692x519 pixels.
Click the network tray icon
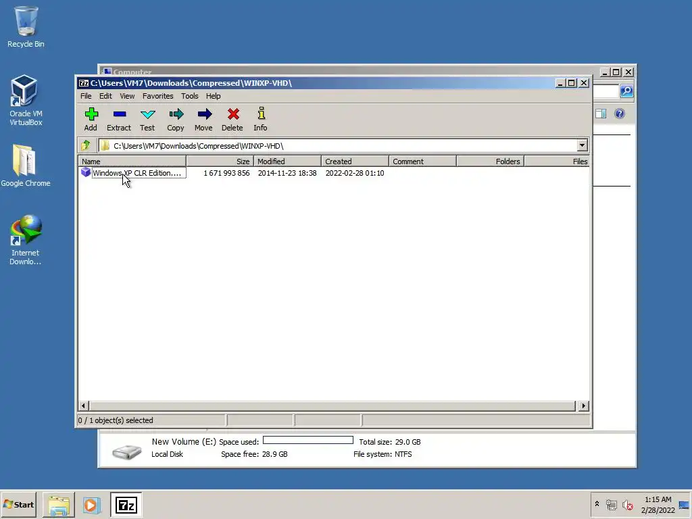pyautogui.click(x=611, y=505)
